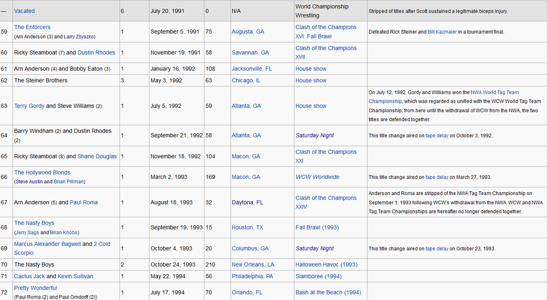Image resolution: width=548 pixels, height=300 pixels.
Task: Select The Nasty Boys cell in row 70
Action: pyautogui.click(x=66, y=264)
